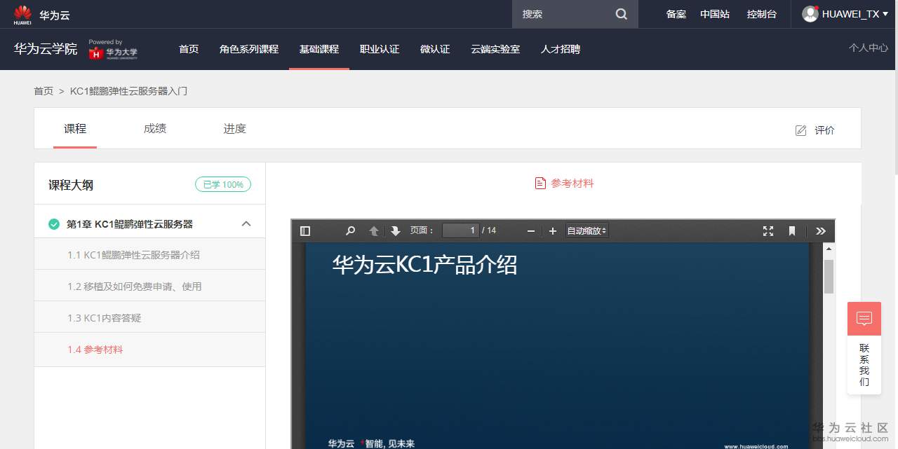Click the search magnifier icon in header

(x=622, y=14)
